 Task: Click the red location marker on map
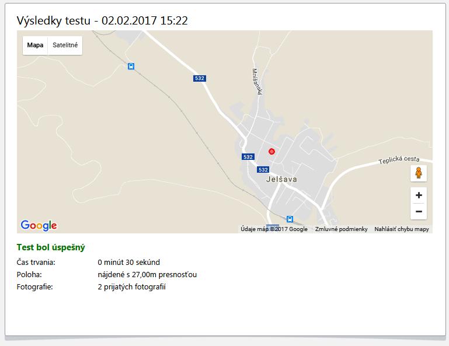coord(272,151)
